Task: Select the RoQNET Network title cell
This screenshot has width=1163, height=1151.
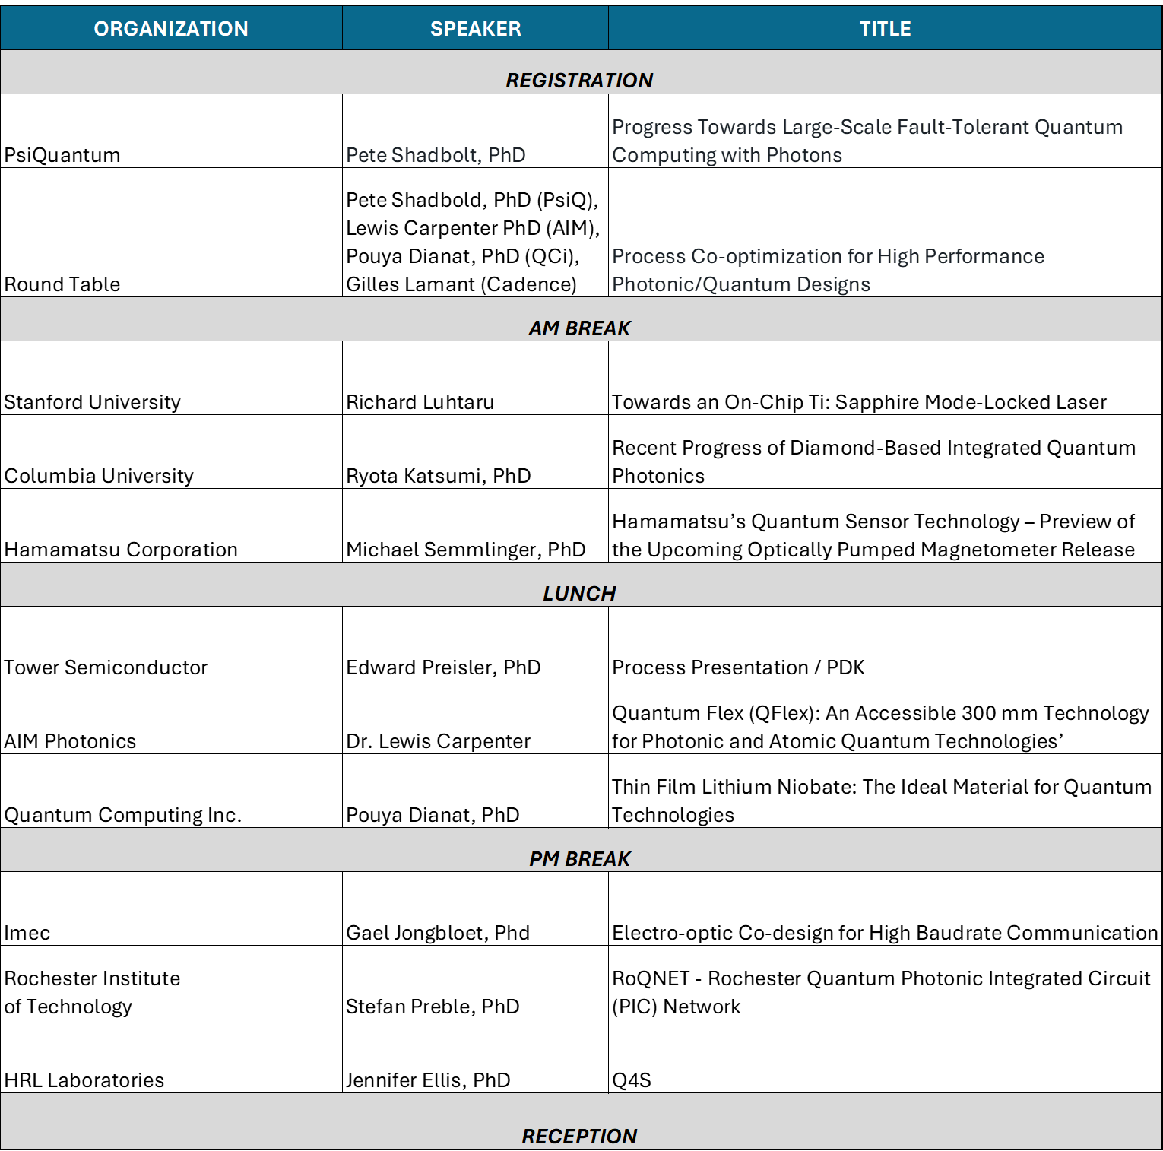Action: (x=885, y=982)
